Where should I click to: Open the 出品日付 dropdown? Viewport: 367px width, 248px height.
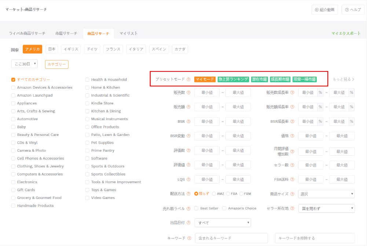[x=223, y=223]
